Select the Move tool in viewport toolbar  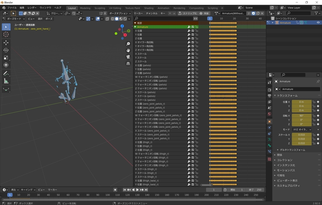pyautogui.click(x=6, y=43)
